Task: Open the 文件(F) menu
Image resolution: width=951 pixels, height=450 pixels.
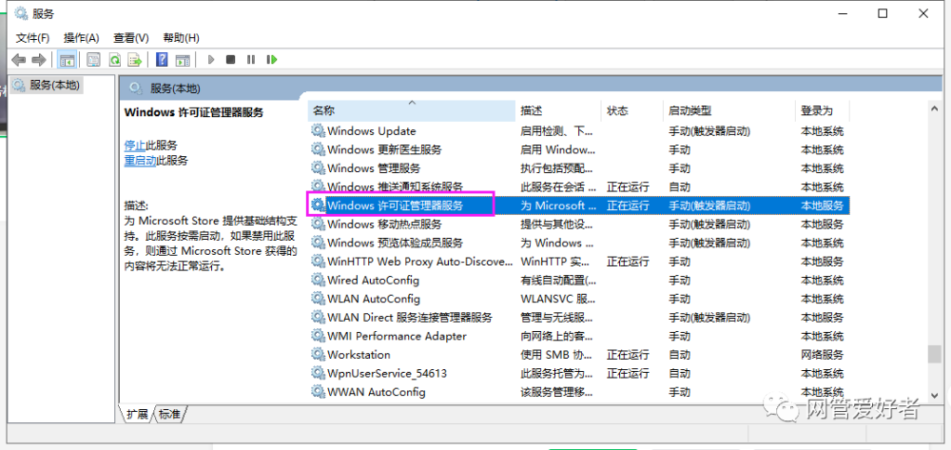Action: tap(32, 38)
